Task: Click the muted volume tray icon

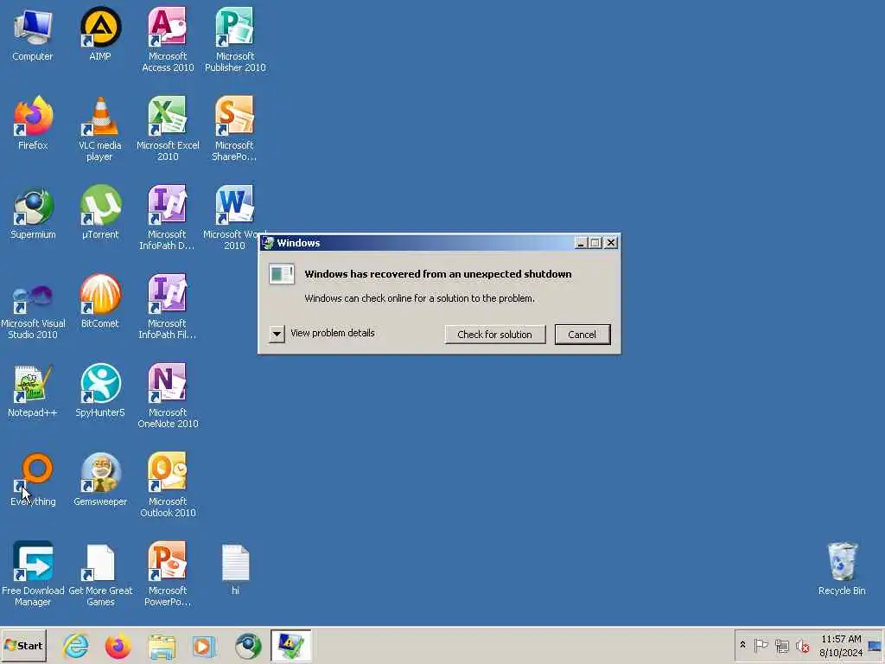Action: (802, 646)
